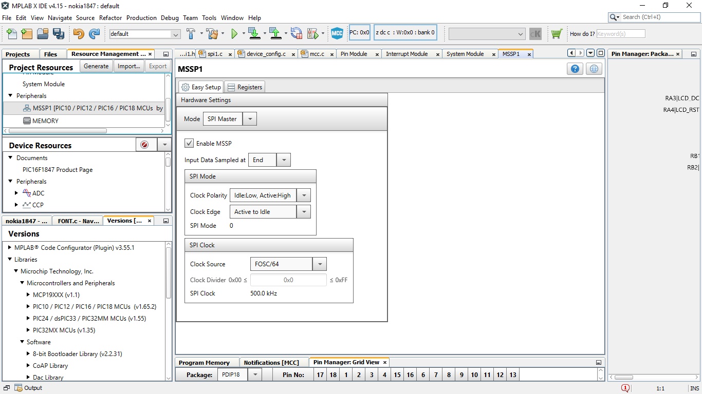Switch to the Registers tab
Screen dimensions: 702x394
coord(245,87)
